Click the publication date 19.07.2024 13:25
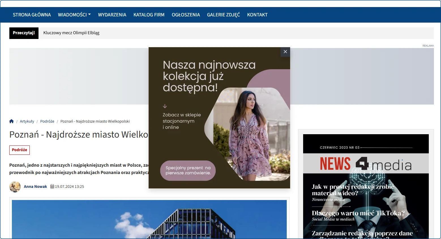 click(x=69, y=186)
